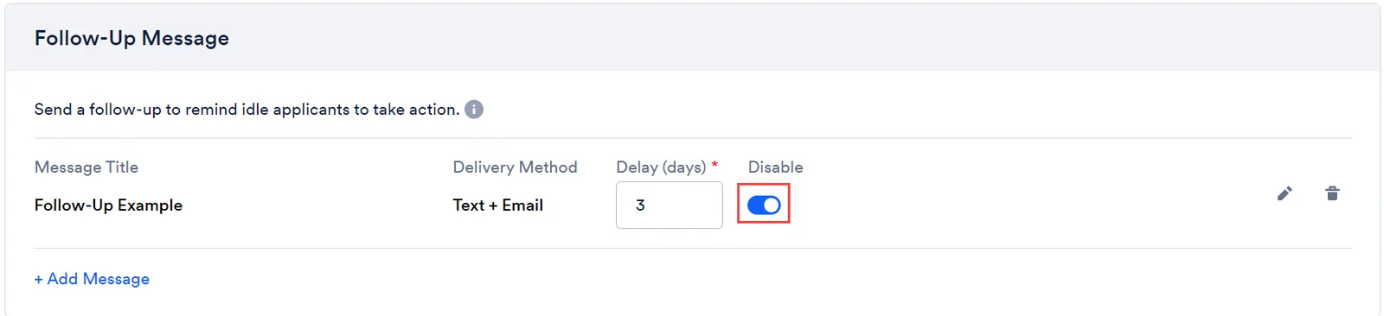Click the white knob of the Disable toggle
1384x316 pixels.
click(x=772, y=205)
